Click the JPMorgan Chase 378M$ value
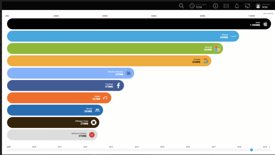This screenshot has height=155, width=275. pos(84,124)
